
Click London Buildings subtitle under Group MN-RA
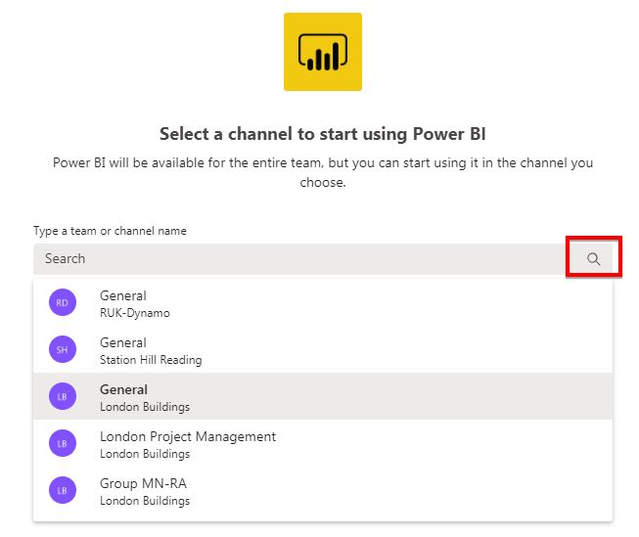tap(145, 501)
